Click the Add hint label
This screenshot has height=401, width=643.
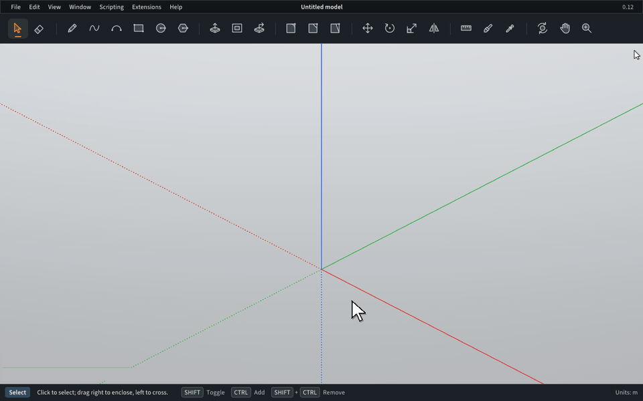click(259, 392)
